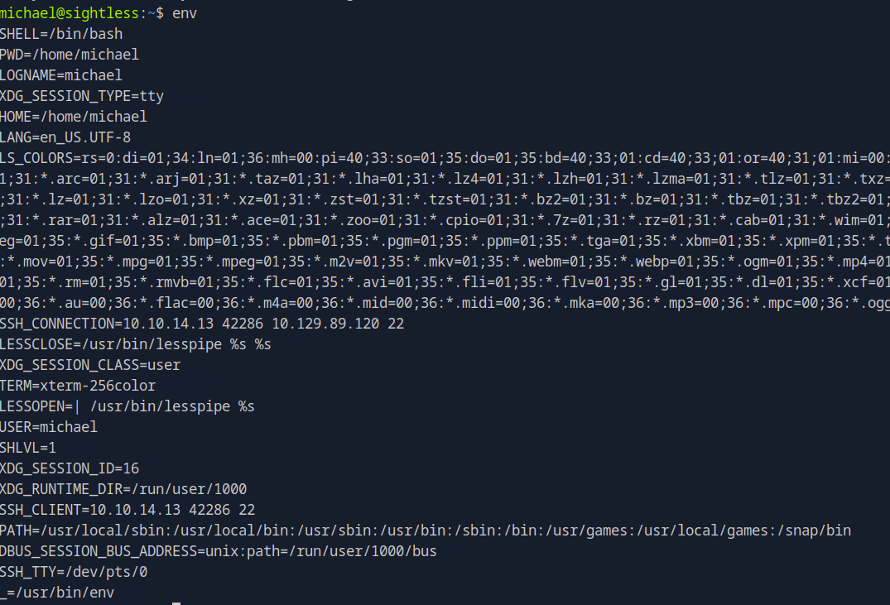Click the SSH_CONNECTION output line

click(202, 324)
